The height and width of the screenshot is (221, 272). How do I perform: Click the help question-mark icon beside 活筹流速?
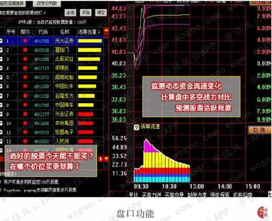[136, 128]
